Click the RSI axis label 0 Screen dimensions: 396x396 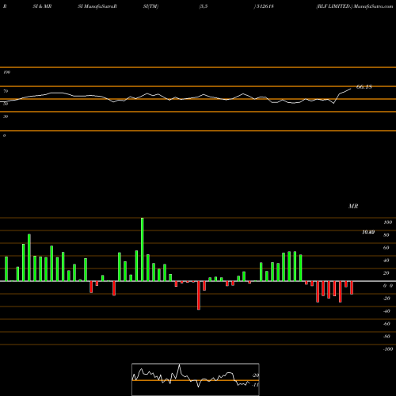(x=4, y=135)
